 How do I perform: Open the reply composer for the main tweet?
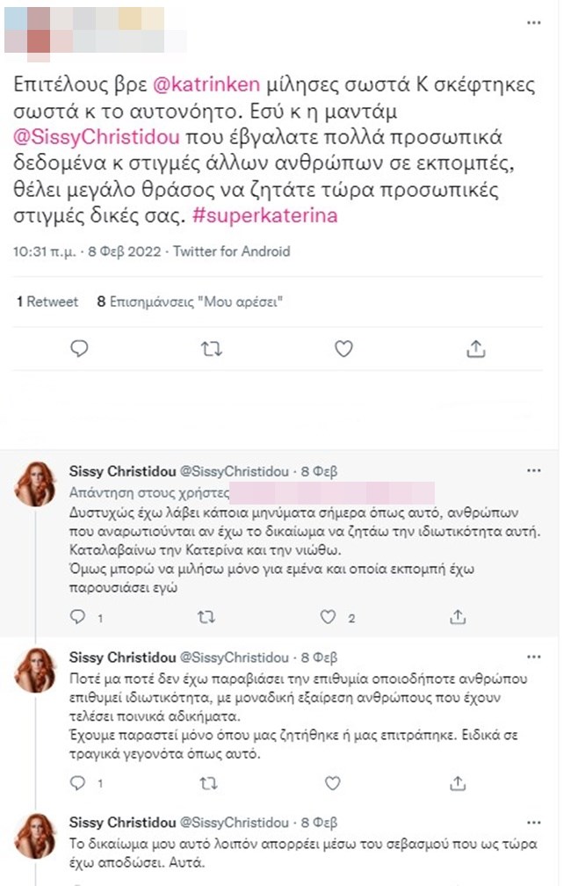(80, 348)
